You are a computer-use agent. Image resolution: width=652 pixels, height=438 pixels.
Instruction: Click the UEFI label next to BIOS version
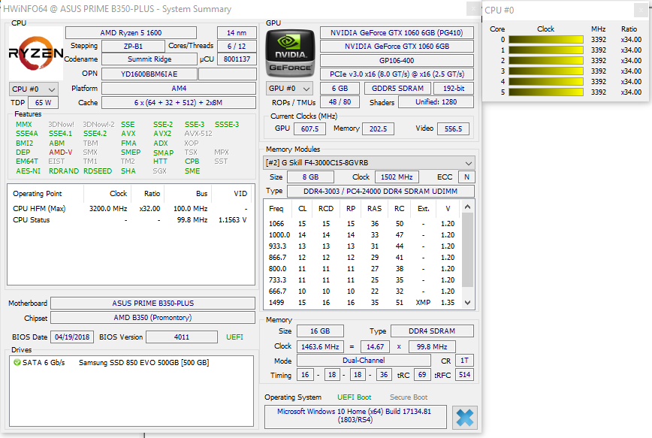click(x=234, y=337)
